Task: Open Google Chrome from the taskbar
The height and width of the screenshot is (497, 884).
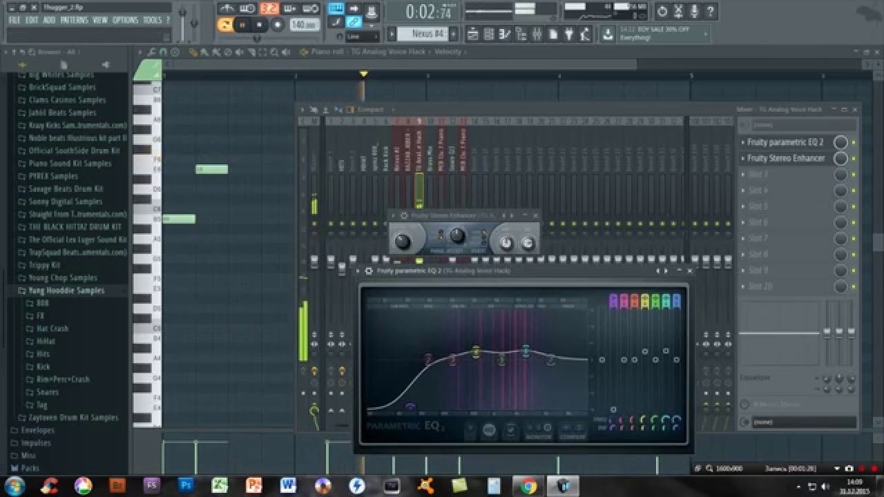Action: pos(529,486)
